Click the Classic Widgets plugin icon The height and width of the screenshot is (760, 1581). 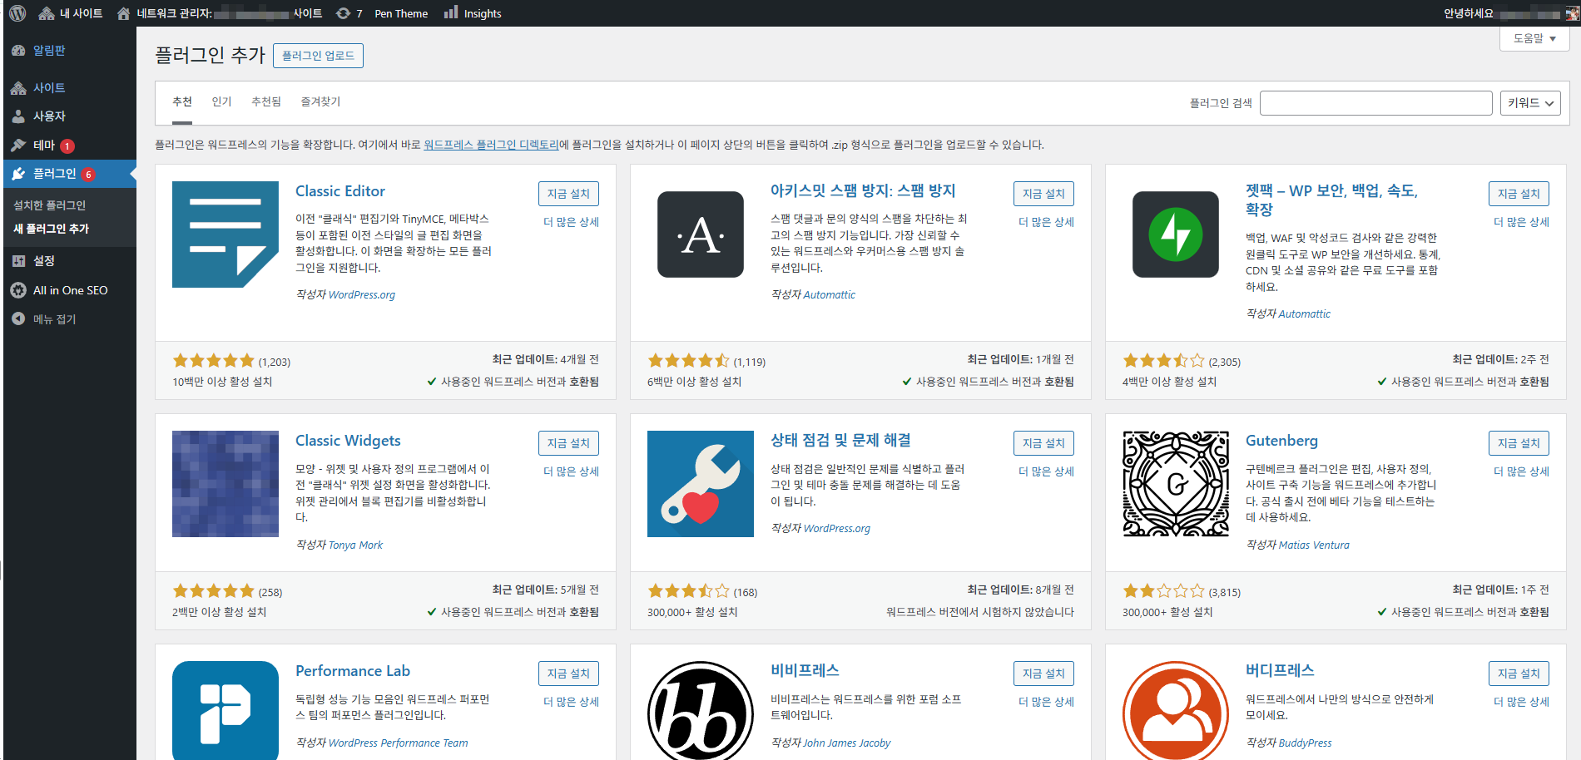[x=226, y=484]
